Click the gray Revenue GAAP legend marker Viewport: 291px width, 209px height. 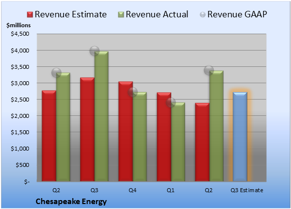click(x=203, y=15)
